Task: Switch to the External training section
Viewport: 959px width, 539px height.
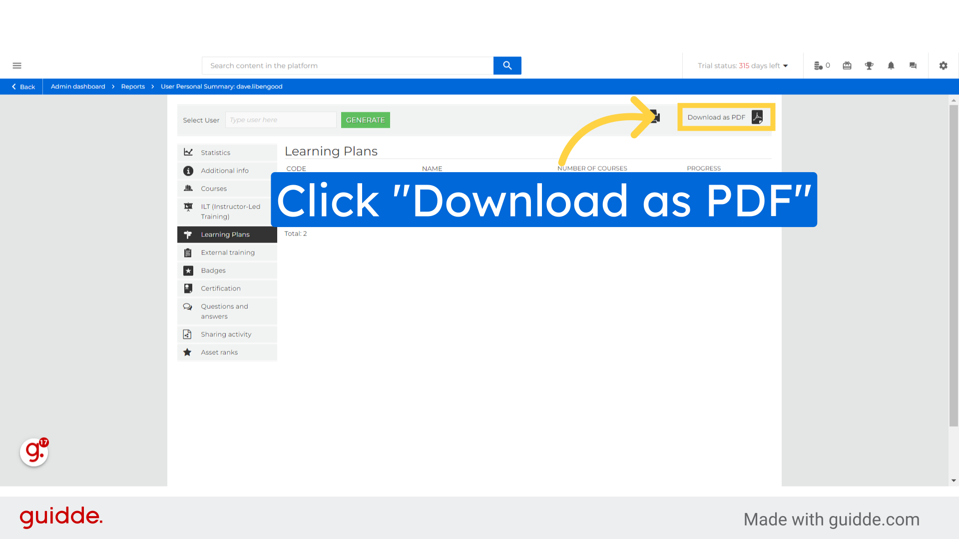Action: (x=228, y=252)
